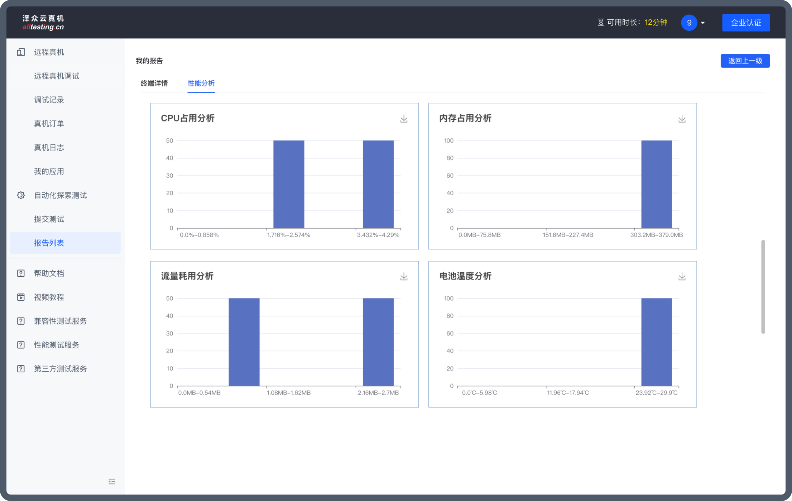Open the user avatar dropdown arrow
The width and height of the screenshot is (792, 501).
coord(703,23)
